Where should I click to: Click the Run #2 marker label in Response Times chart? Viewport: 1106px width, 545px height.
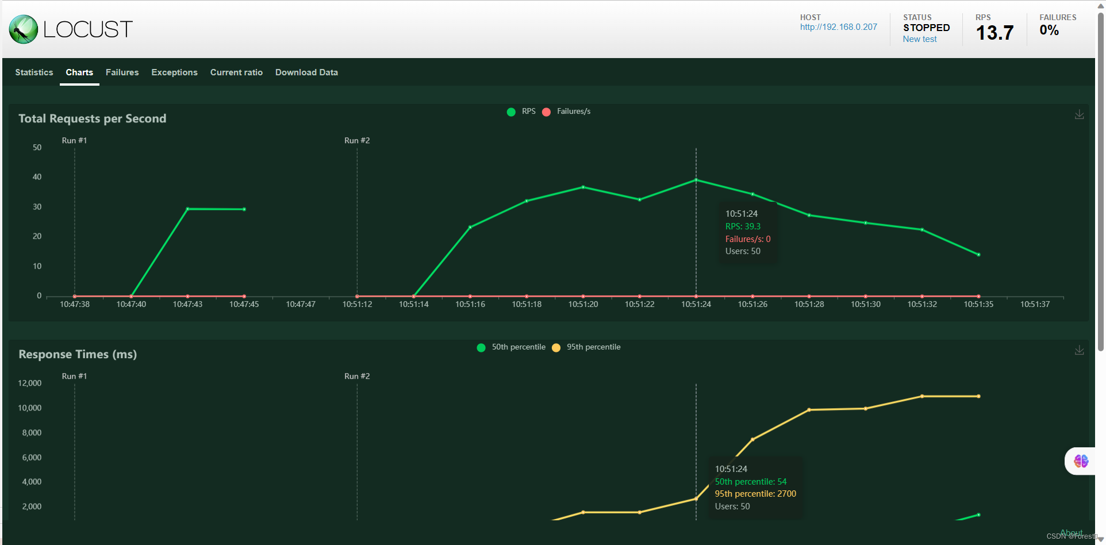357,376
